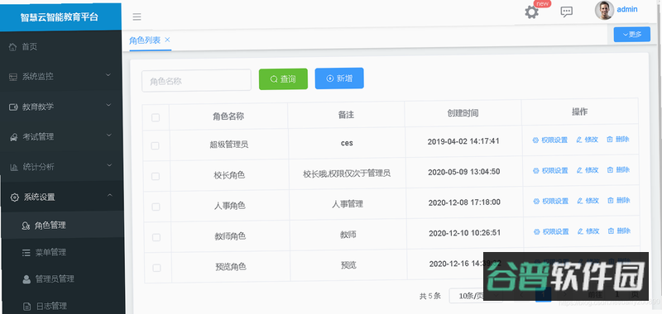
Task: Click 删除 for 校长角色 row
Action: tap(618, 170)
